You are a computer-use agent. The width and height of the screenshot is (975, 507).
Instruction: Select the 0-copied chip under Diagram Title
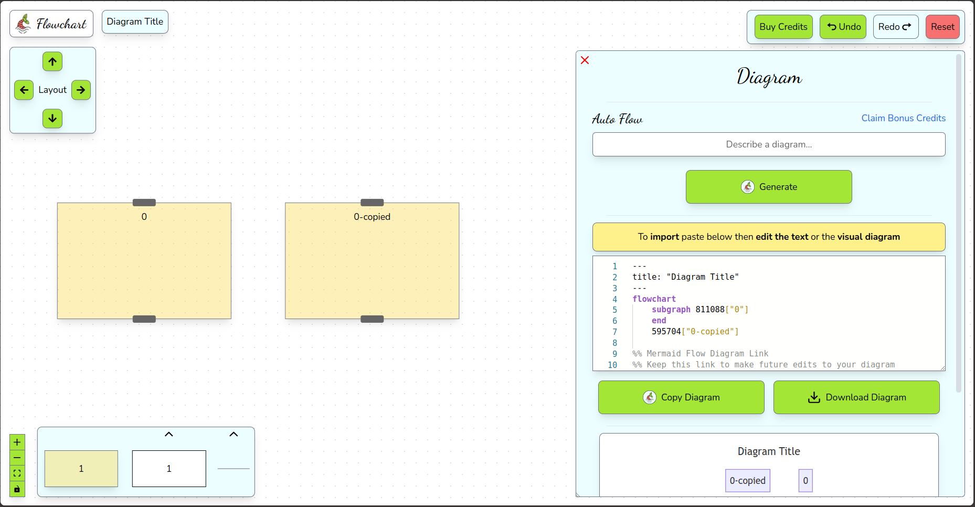747,480
